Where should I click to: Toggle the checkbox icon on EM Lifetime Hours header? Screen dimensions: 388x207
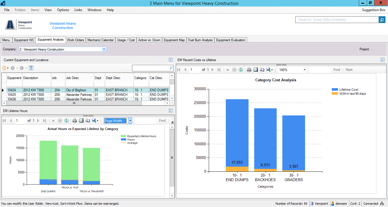point(171,111)
